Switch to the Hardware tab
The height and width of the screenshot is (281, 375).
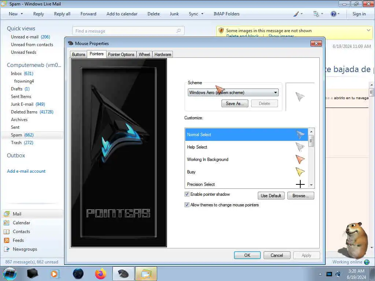(x=163, y=55)
